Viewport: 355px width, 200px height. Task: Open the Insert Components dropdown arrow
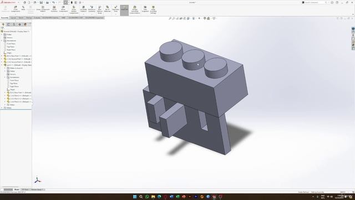click(16, 14)
